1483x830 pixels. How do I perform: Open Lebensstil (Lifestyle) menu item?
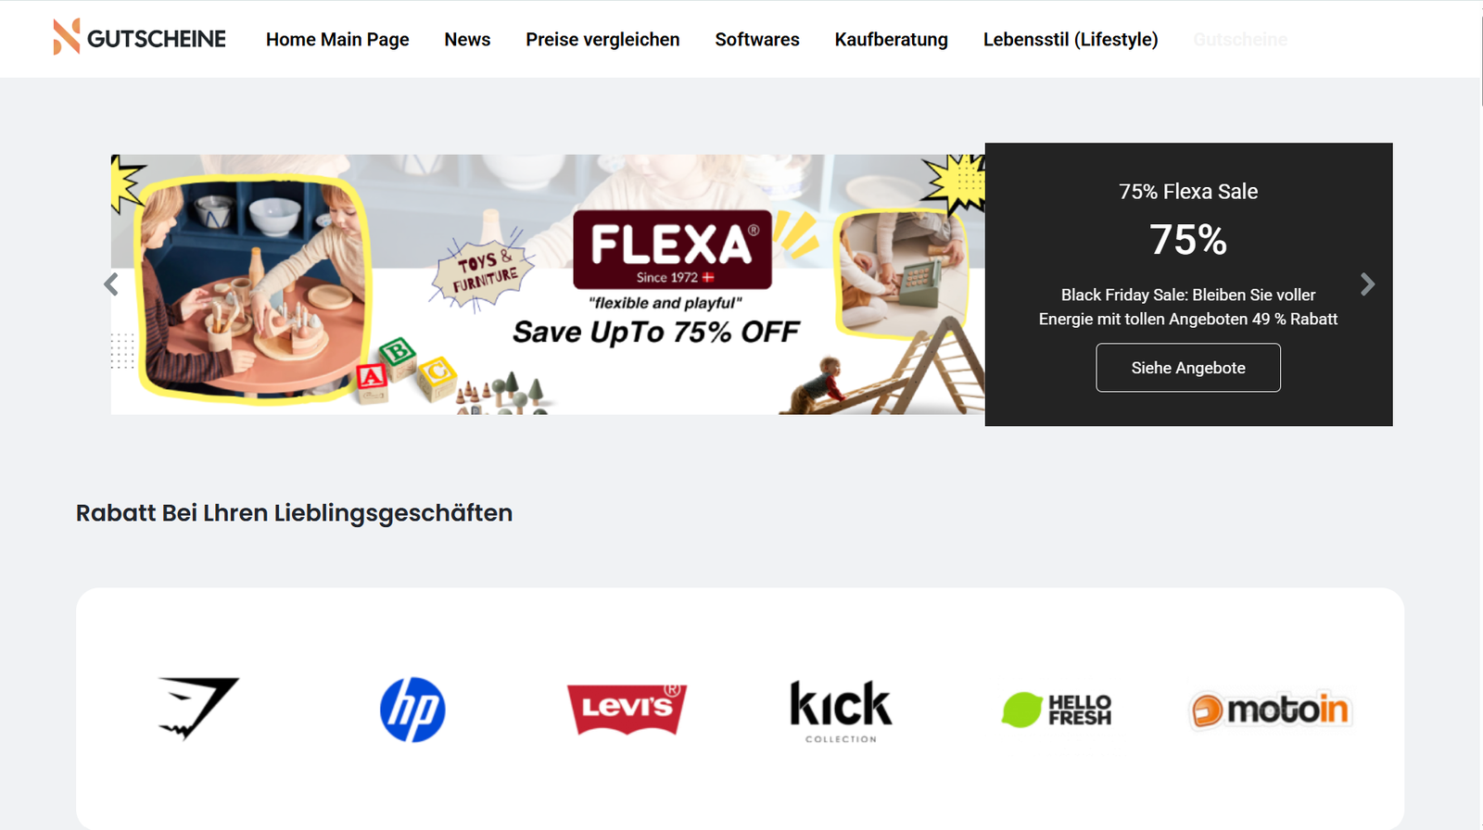click(x=1071, y=39)
